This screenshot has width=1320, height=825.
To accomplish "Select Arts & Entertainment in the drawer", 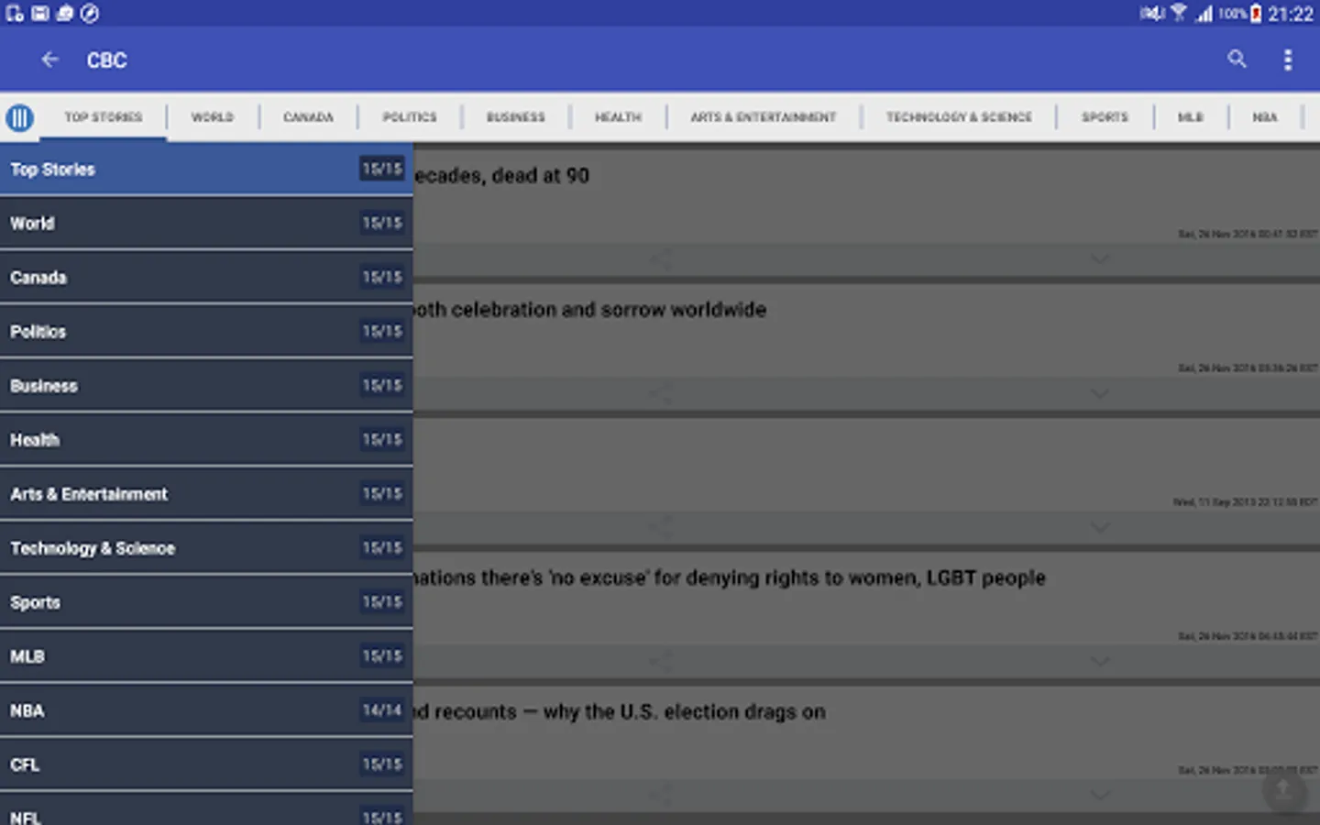I will point(206,494).
